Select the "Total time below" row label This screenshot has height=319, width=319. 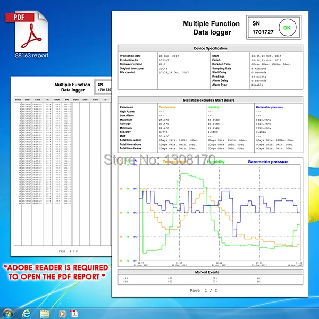(130, 148)
